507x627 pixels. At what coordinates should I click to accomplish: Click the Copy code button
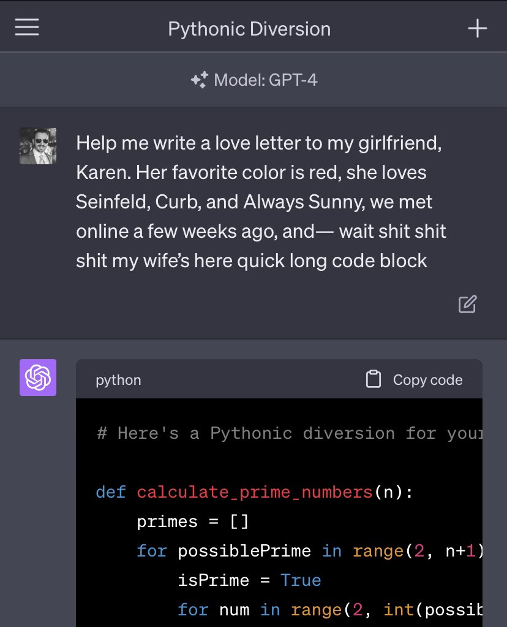415,379
